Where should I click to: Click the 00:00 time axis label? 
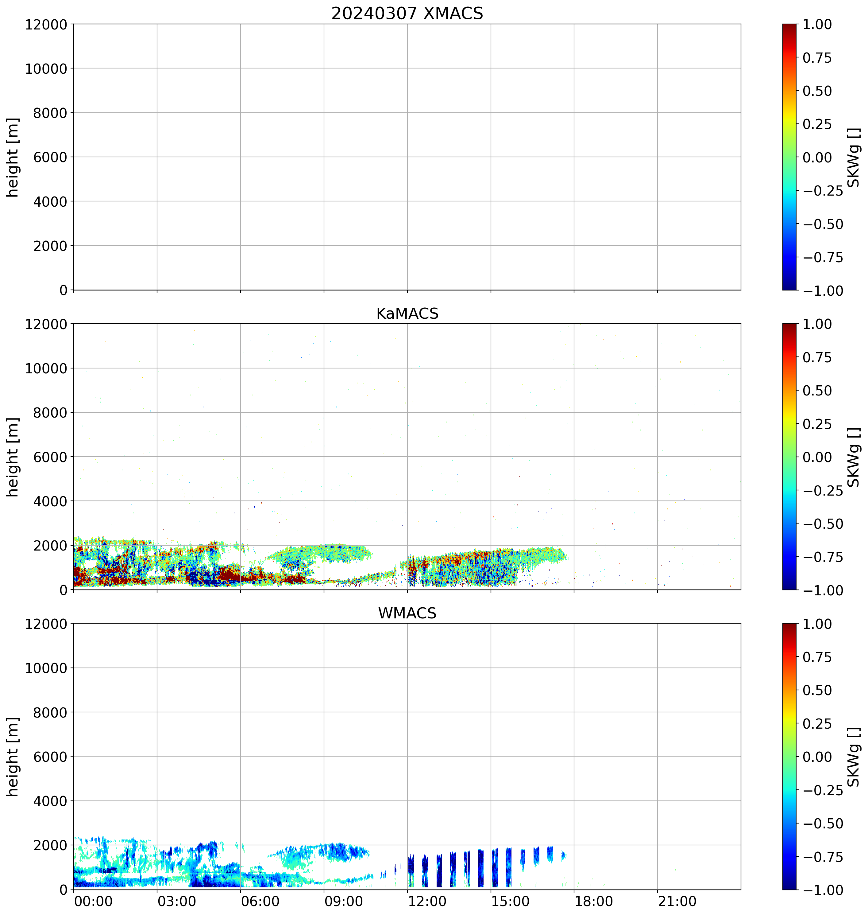tap(93, 901)
